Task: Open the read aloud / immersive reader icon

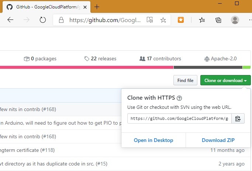Action: click(x=150, y=20)
